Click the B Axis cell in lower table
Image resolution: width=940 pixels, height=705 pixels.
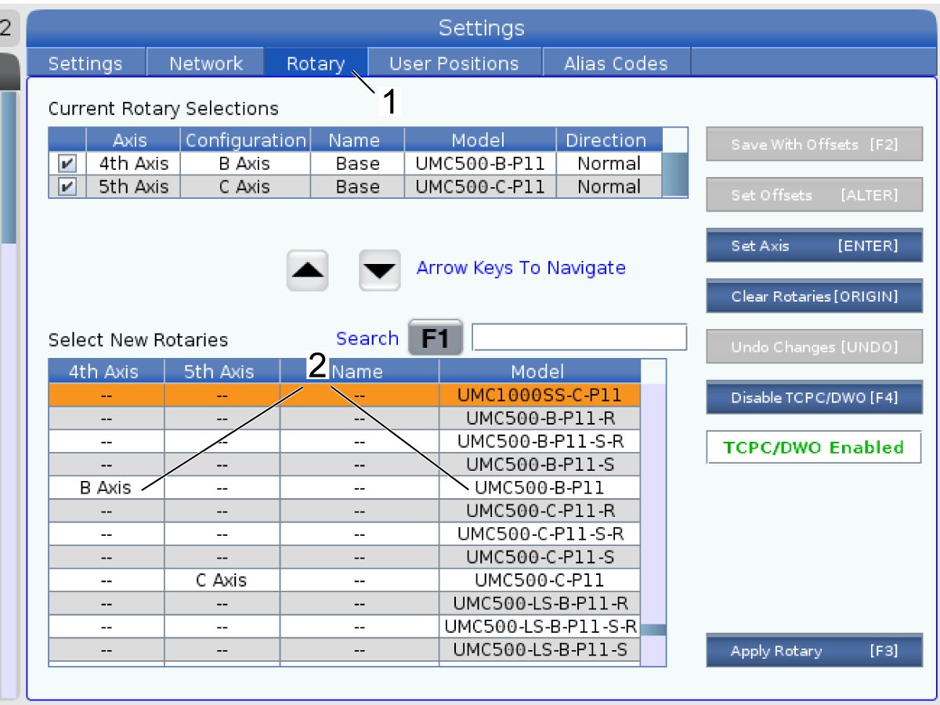click(x=107, y=487)
